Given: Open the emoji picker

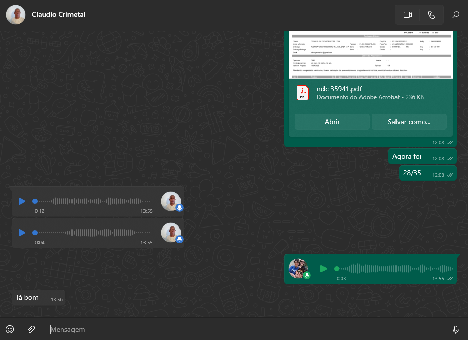Looking at the screenshot, I should [10, 329].
